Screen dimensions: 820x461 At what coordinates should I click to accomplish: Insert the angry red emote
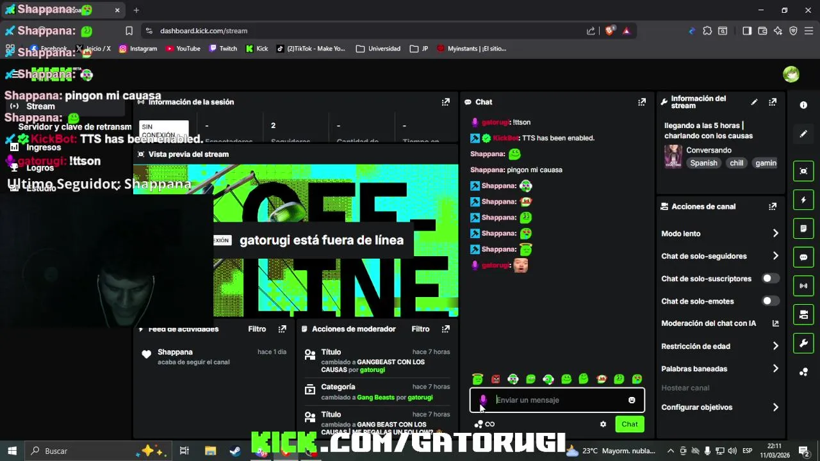[x=495, y=379]
